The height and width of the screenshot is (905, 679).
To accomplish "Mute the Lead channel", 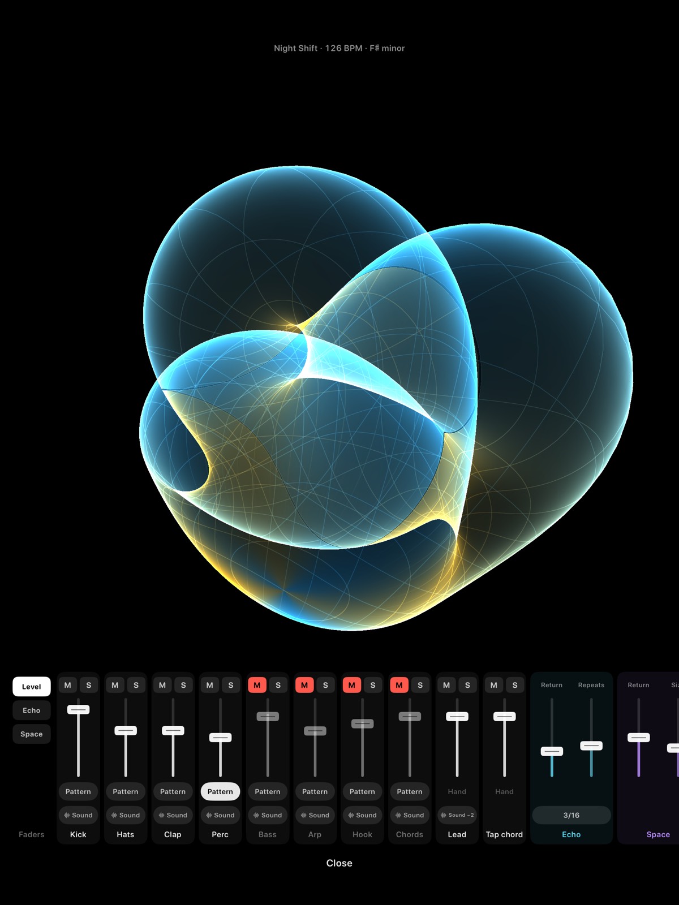I will 446,685.
